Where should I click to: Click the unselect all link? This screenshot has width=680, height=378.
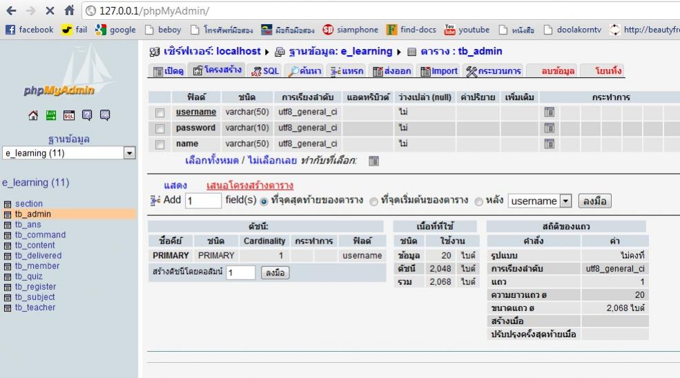click(273, 161)
